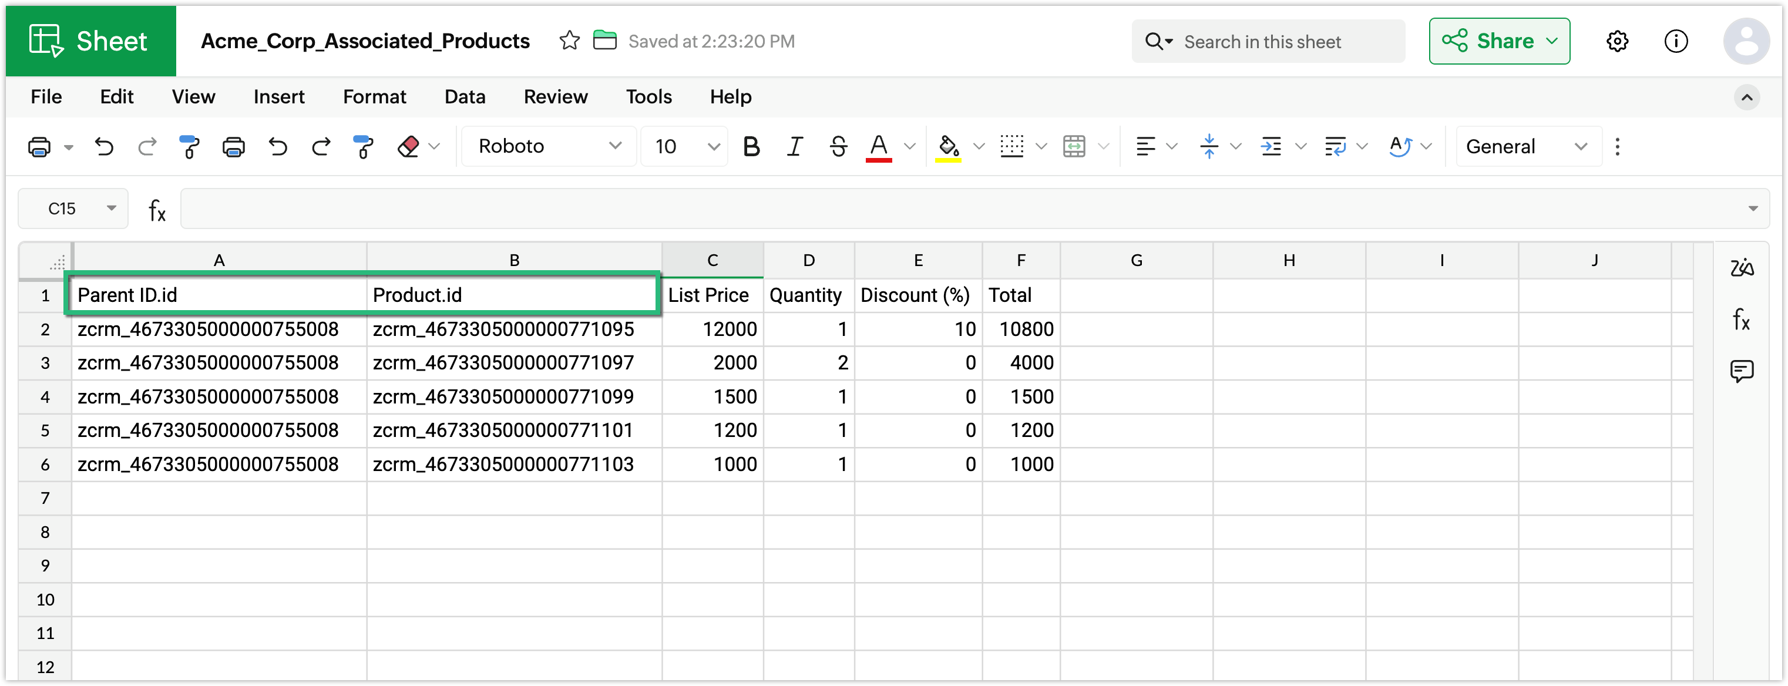The image size is (1788, 686).
Task: Select column G header
Action: pos(1136,260)
